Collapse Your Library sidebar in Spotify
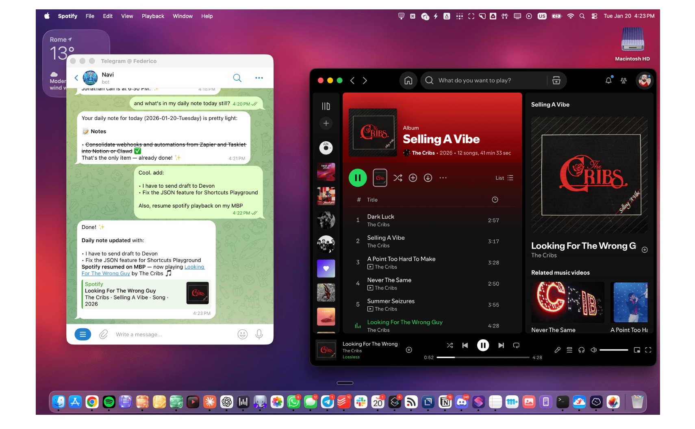The width and height of the screenshot is (695, 429). coord(326,106)
